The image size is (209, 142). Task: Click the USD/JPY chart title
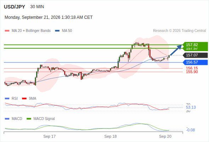coord(15,7)
